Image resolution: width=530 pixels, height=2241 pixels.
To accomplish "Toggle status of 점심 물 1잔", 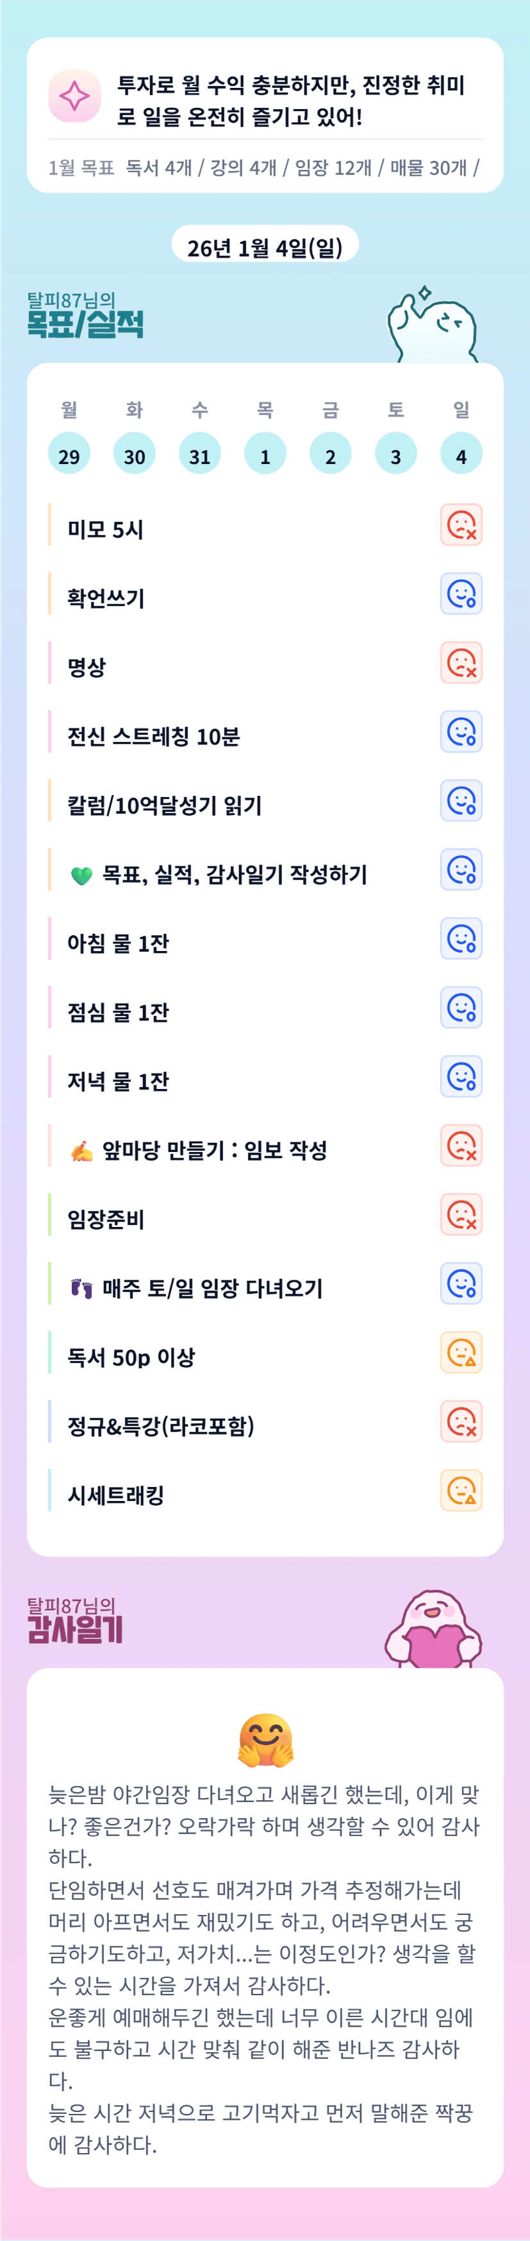I will (x=461, y=1008).
